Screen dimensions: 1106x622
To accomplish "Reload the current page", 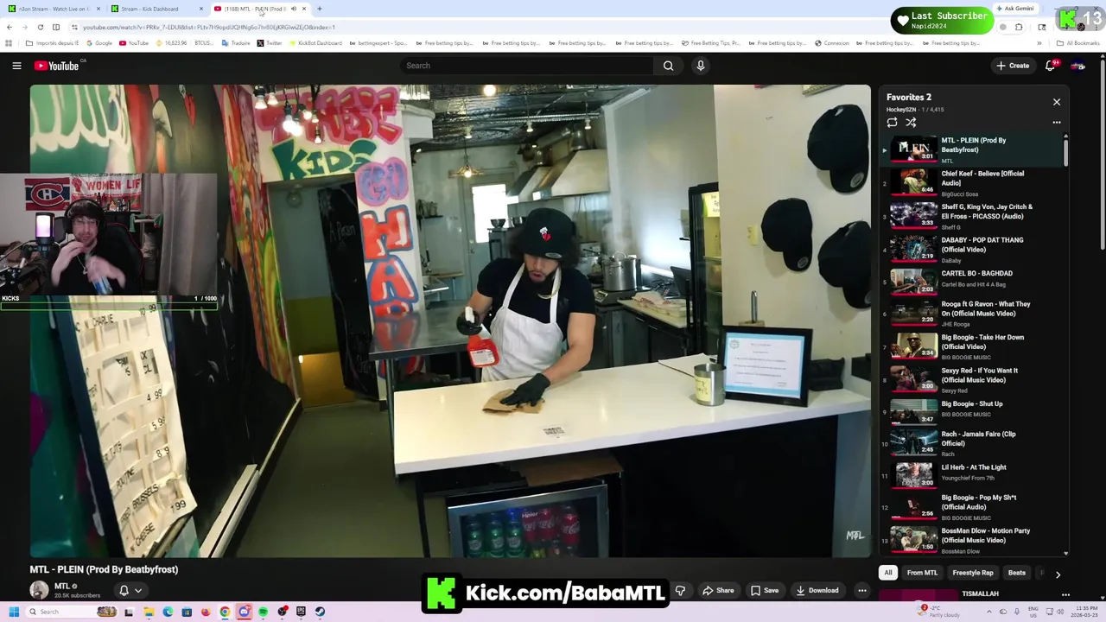I will pos(40,27).
